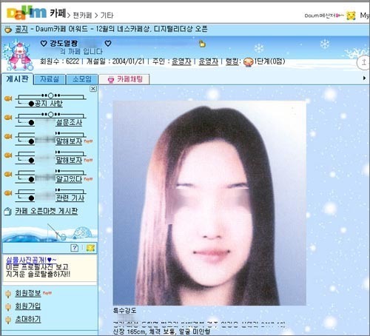The height and width of the screenshot is (336, 370).
Task: Click the fish icon beside 공지 사항
Action: coord(8,98)
